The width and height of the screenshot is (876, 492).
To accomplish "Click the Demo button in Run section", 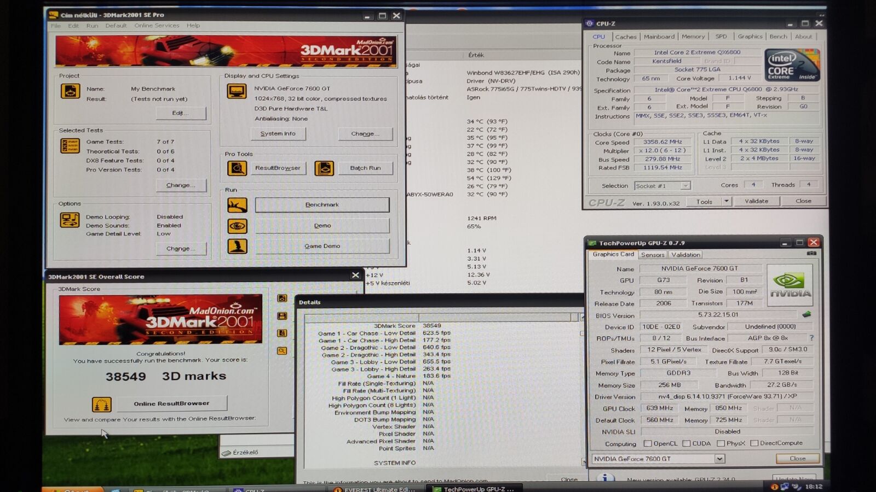I will [322, 226].
